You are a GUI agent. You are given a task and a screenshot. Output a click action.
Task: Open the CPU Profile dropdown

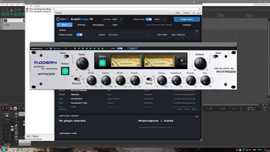(x=184, y=35)
